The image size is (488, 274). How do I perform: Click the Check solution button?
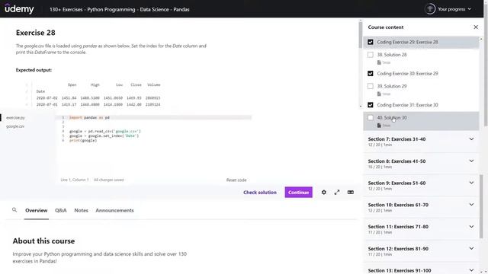coord(260,193)
